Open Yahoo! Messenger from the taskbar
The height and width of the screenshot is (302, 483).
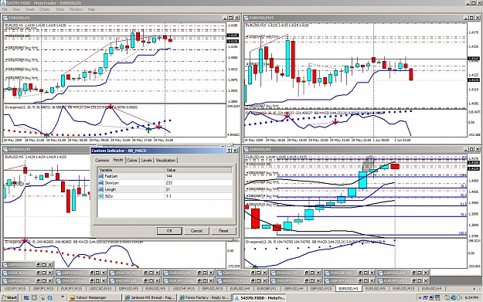point(94,297)
